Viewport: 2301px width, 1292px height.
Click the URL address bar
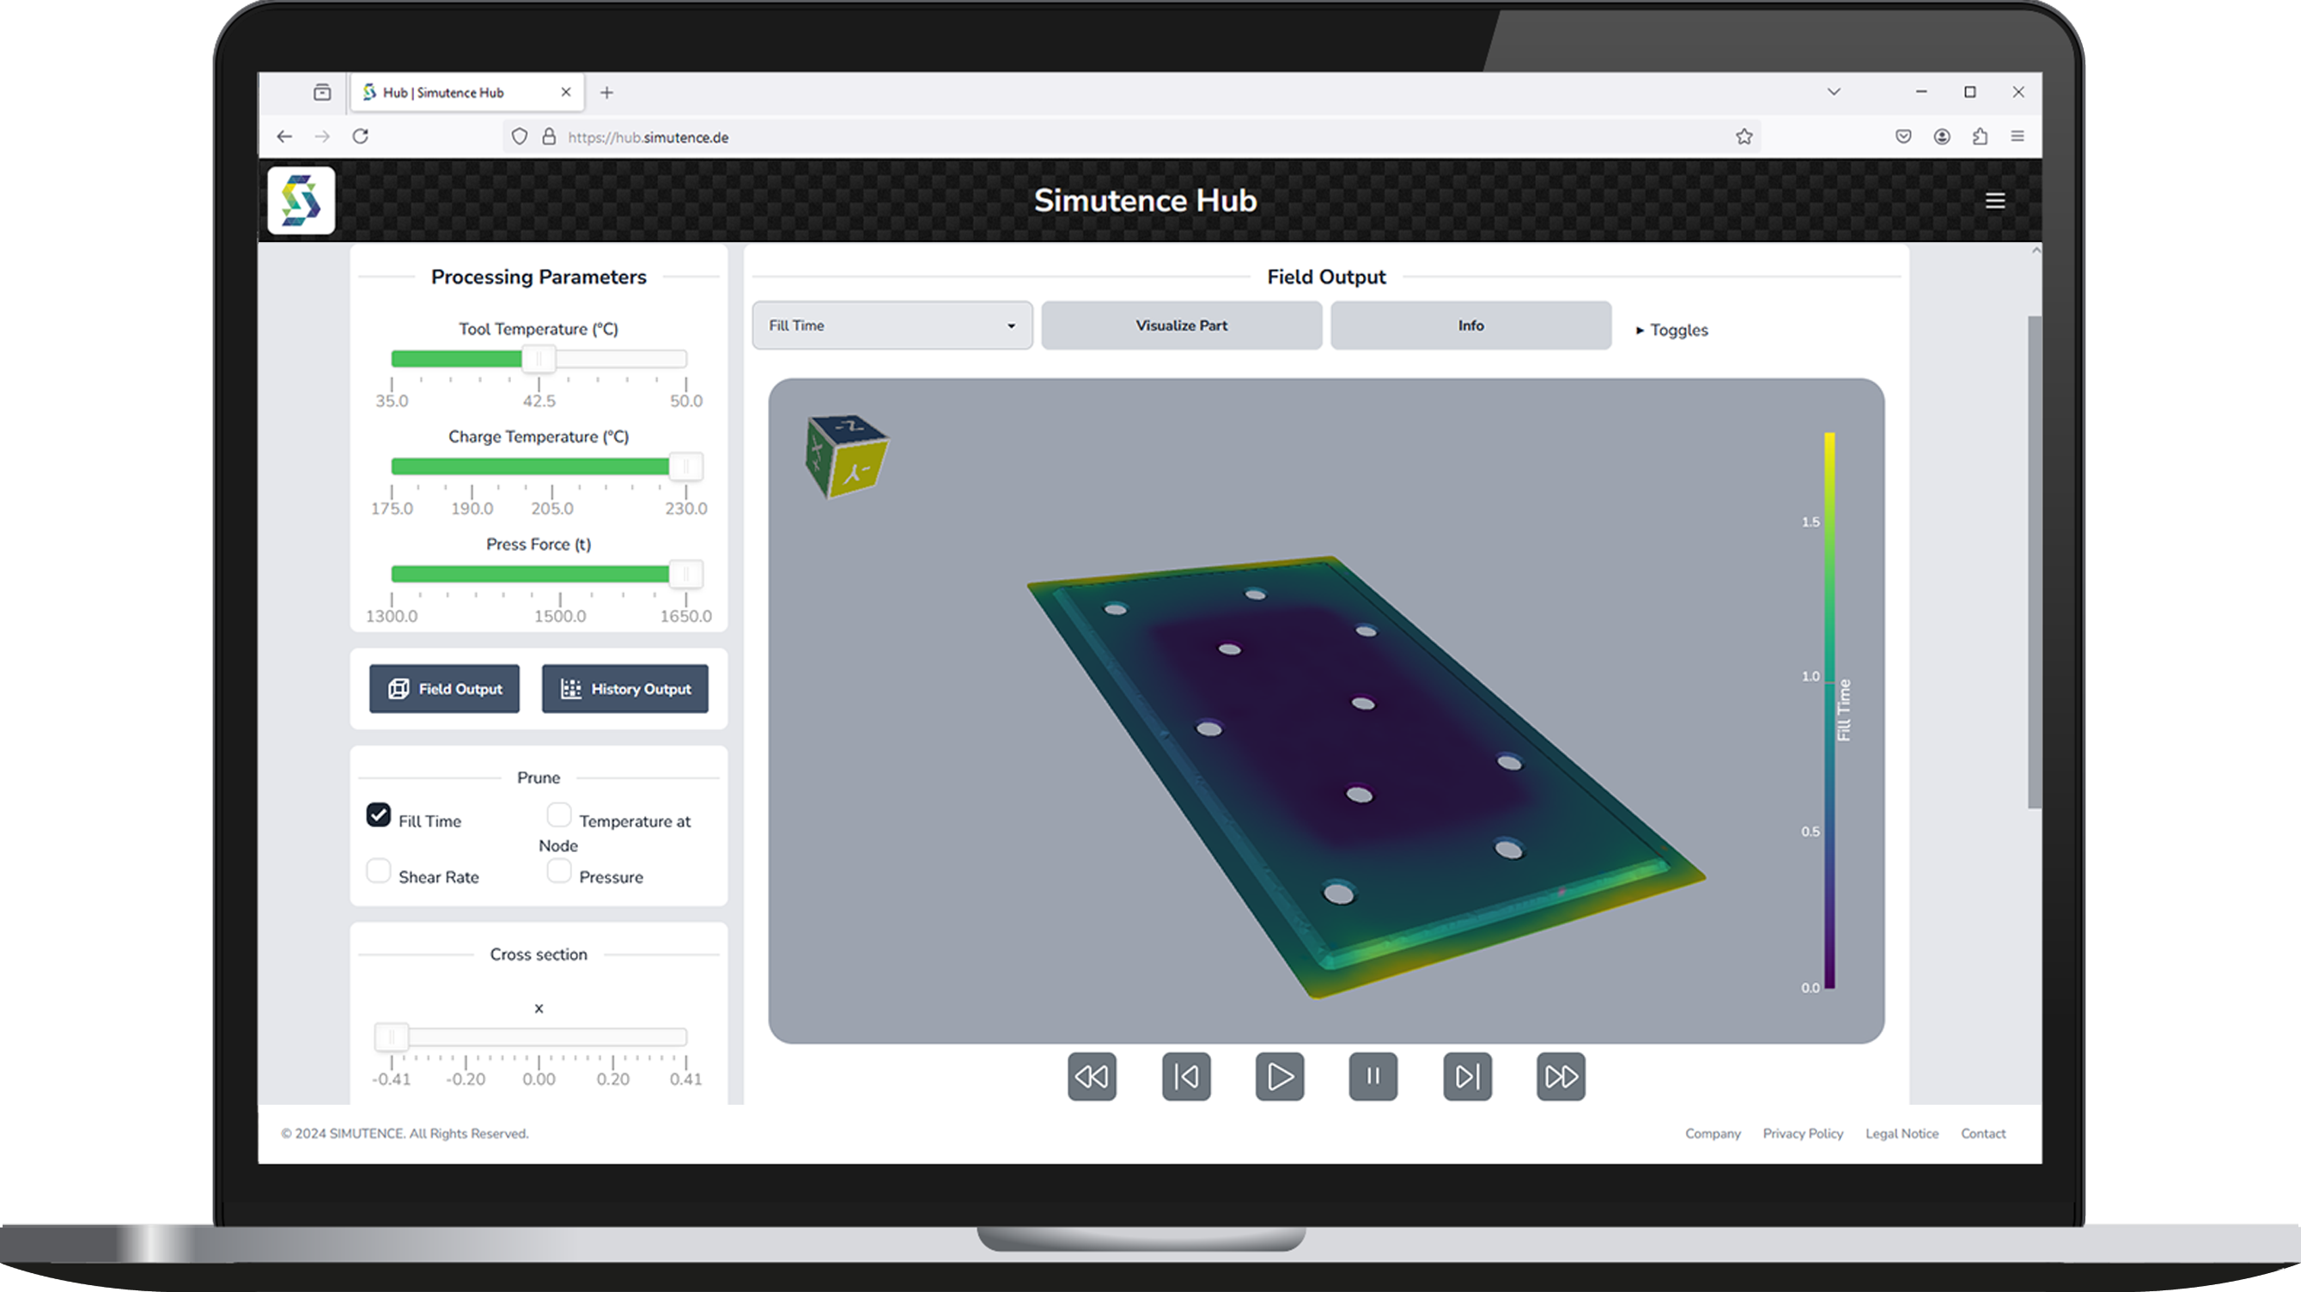tap(1130, 137)
